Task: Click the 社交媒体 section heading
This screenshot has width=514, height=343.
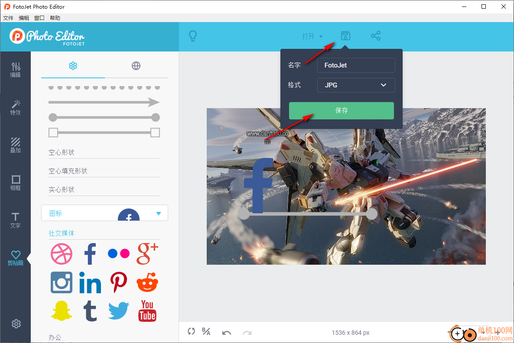Action: click(62, 234)
